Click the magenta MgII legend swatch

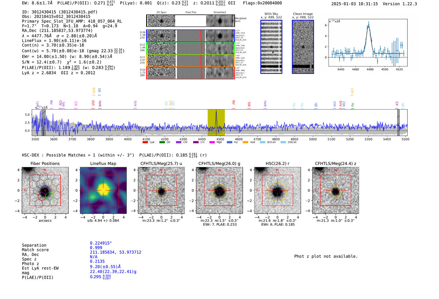(212, 142)
